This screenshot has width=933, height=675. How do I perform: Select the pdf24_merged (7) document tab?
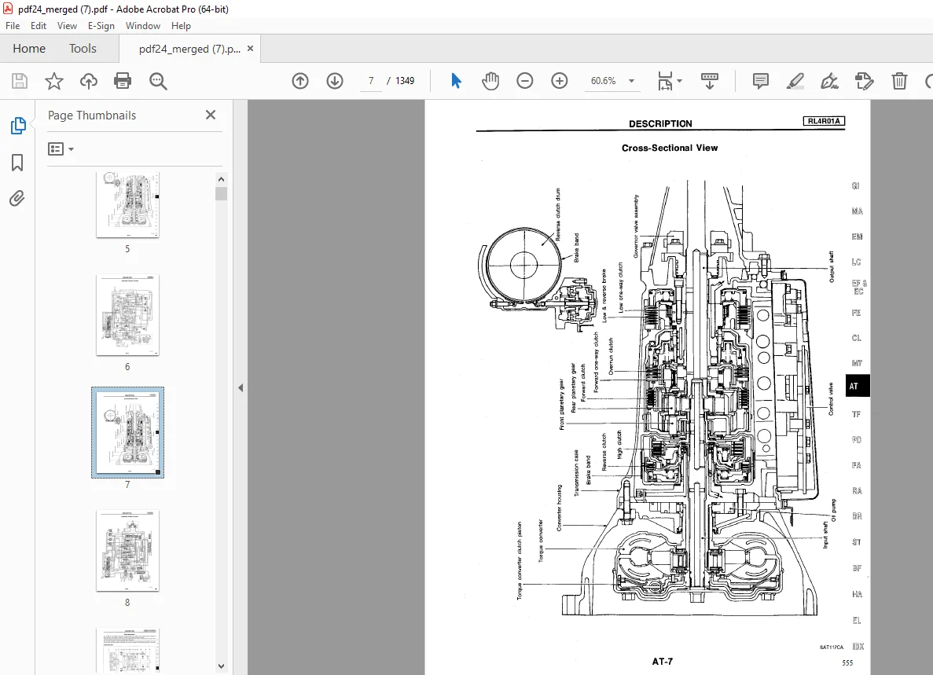click(189, 49)
